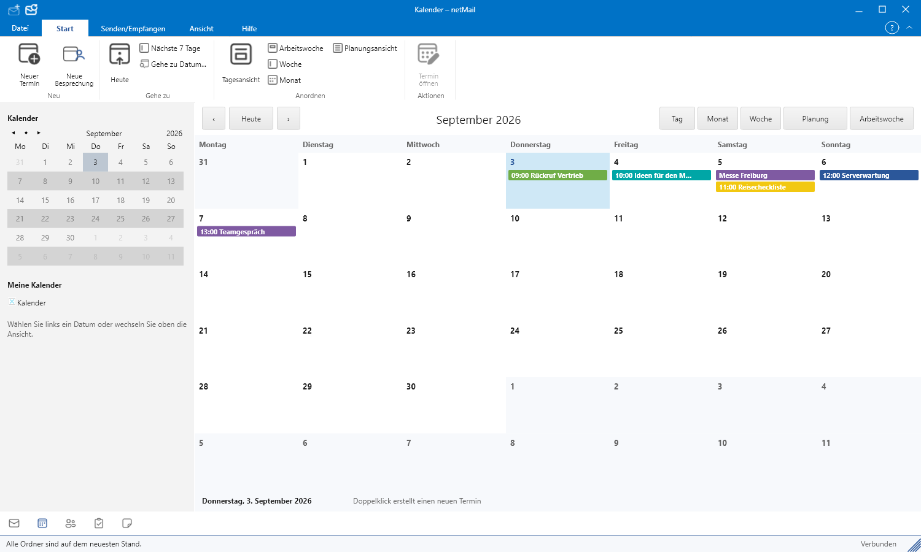The height and width of the screenshot is (552, 921).
Task: Click the help question mark icon
Action: tap(892, 28)
